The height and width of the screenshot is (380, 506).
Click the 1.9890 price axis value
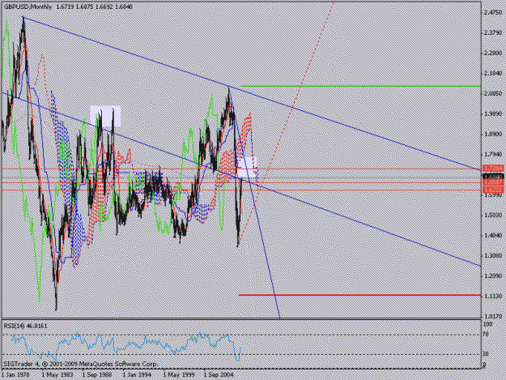[x=493, y=113]
